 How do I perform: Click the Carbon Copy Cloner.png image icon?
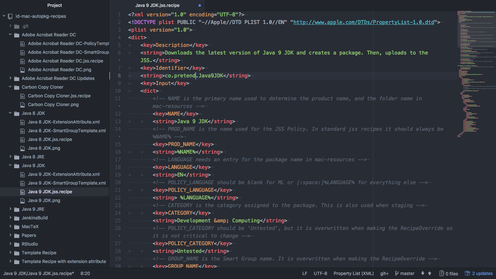point(23,105)
